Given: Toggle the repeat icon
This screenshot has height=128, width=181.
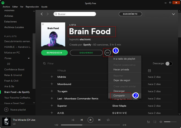Looking at the screenshot, I should coord(108,120).
